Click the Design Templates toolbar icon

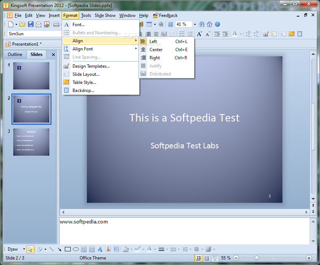click(266, 34)
